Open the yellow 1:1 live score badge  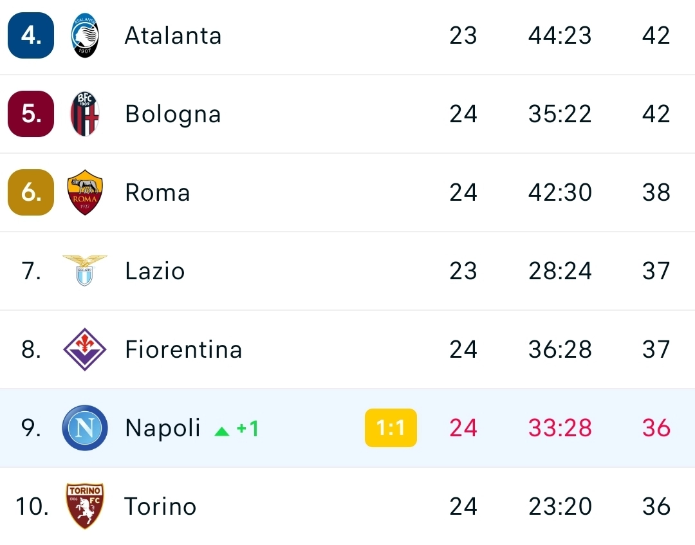391,428
